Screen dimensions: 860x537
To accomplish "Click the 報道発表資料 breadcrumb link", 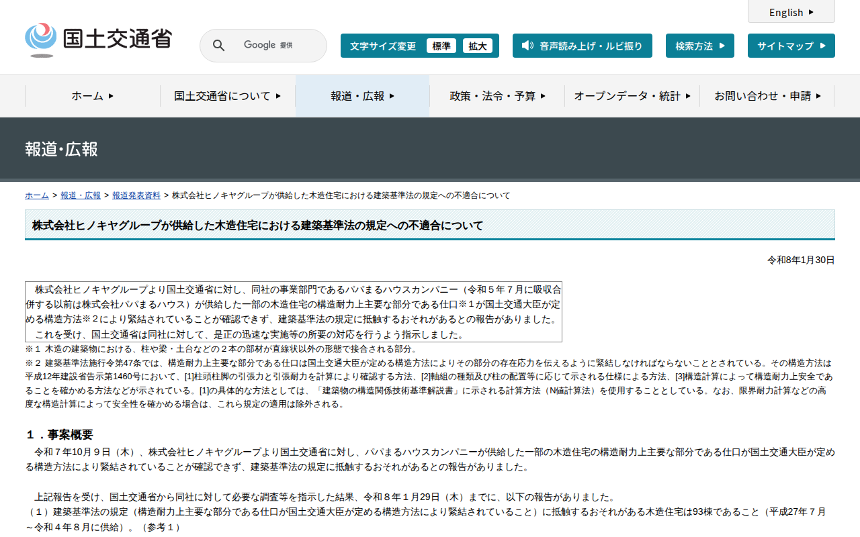I will [136, 195].
